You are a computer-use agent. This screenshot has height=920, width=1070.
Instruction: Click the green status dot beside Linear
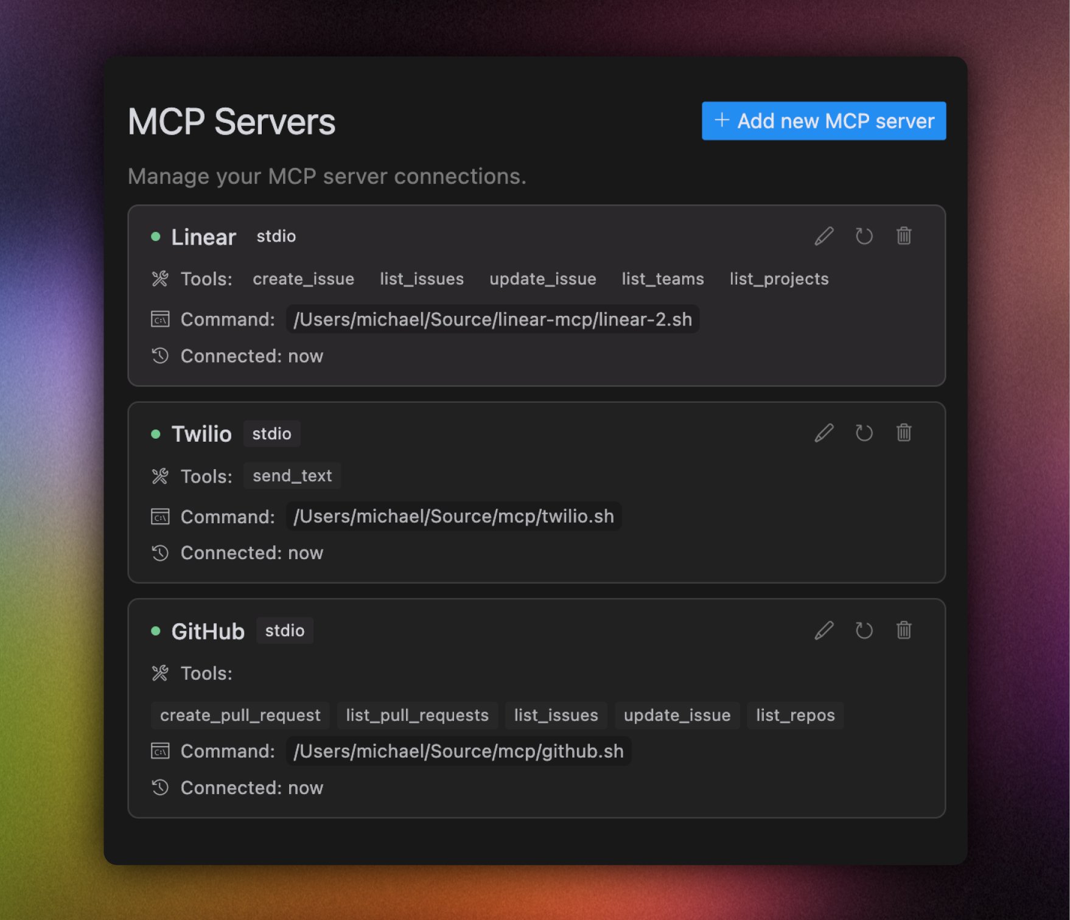tap(156, 236)
